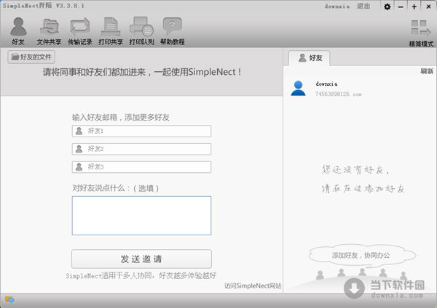This screenshot has height=308, width=437.
Task: Click 刷新 to refresh friend list
Action: pos(427,71)
